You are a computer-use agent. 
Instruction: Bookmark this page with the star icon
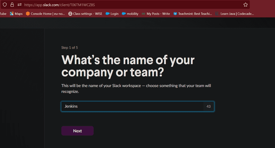[x=245, y=5]
